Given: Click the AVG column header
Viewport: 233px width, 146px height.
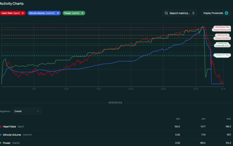Looking at the screenshot, I should pyautogui.click(x=203, y=119).
